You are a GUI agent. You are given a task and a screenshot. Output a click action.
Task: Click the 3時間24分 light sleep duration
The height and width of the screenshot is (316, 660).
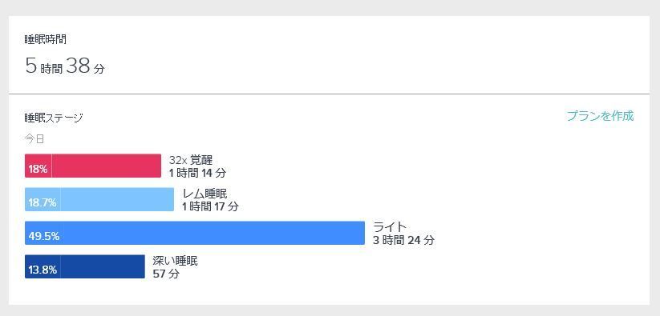[403, 240]
